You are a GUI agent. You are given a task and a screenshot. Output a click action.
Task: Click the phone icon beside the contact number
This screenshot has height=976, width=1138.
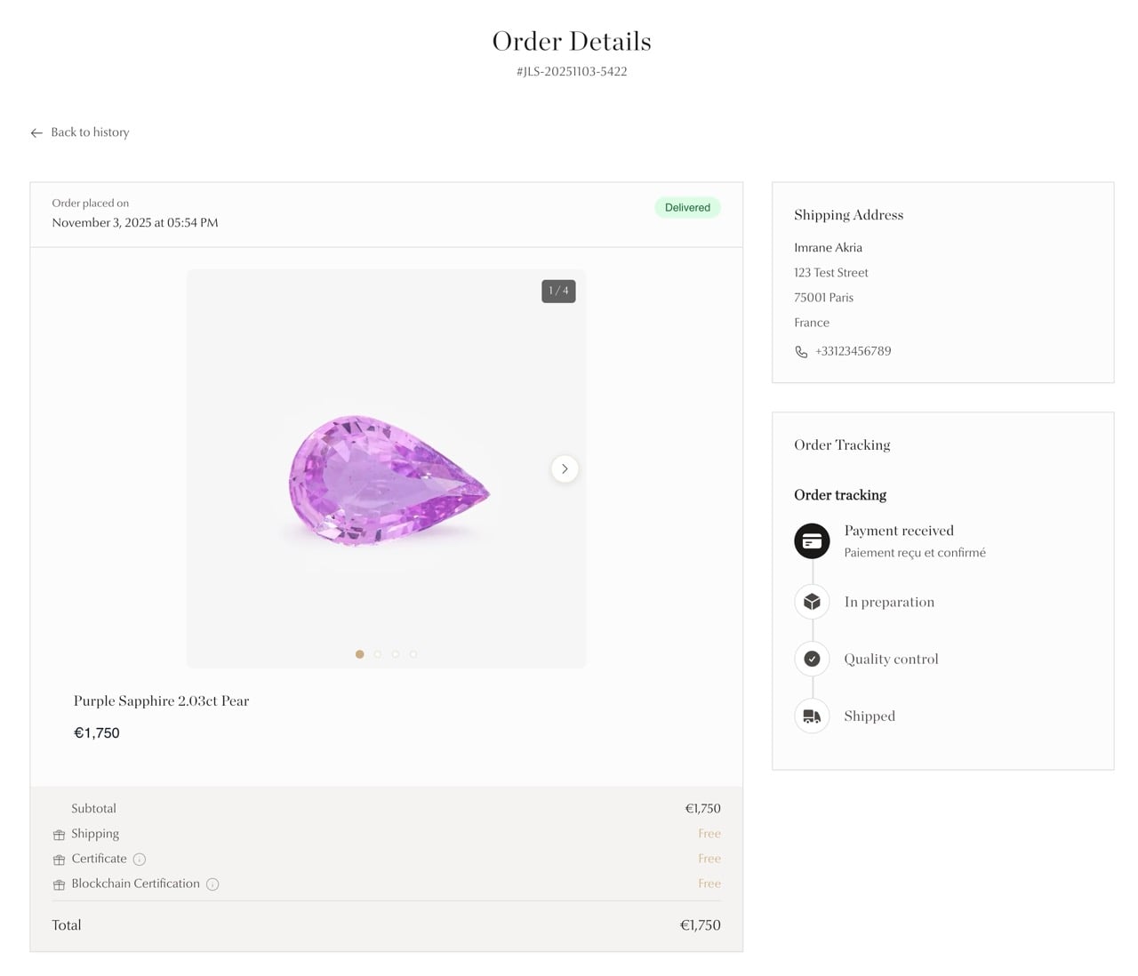coord(801,351)
